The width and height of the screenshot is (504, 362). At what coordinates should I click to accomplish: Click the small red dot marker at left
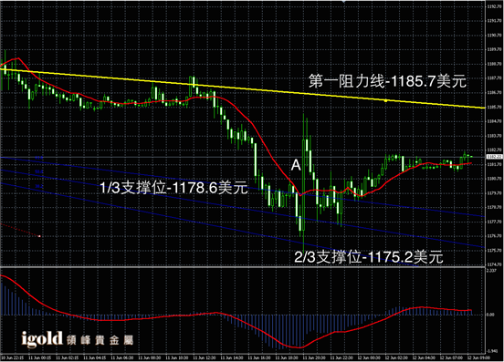tap(39, 236)
